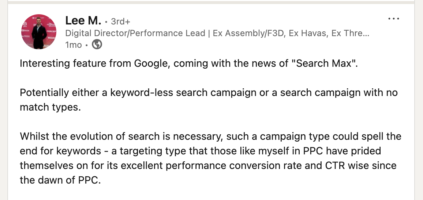Viewport: 423px width, 200px height.
Task: Click the final line the dawn of PPC
Action: pyautogui.click(x=60, y=180)
